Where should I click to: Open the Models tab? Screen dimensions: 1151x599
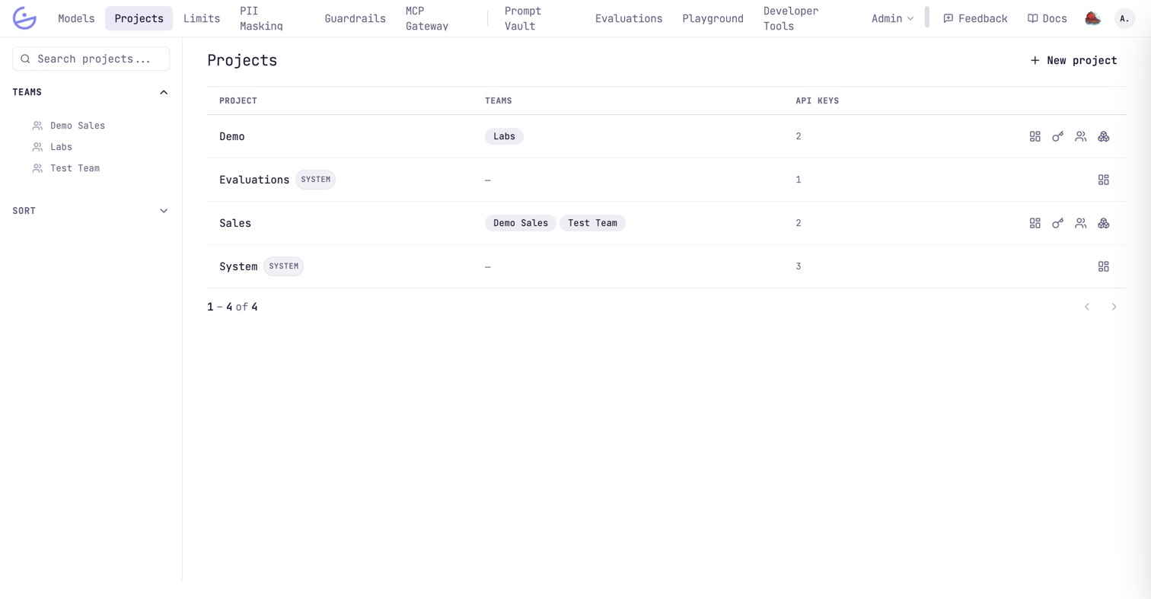point(76,18)
